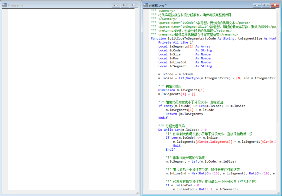Click the <remarks> comment line
Image resolution: width=282 pixels, height=196 pixels.
195,34
